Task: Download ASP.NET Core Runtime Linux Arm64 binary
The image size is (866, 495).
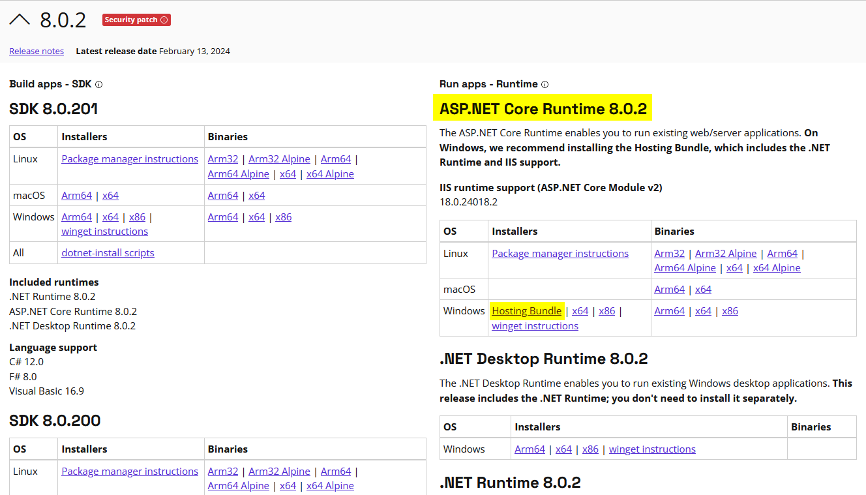Action: tap(783, 254)
